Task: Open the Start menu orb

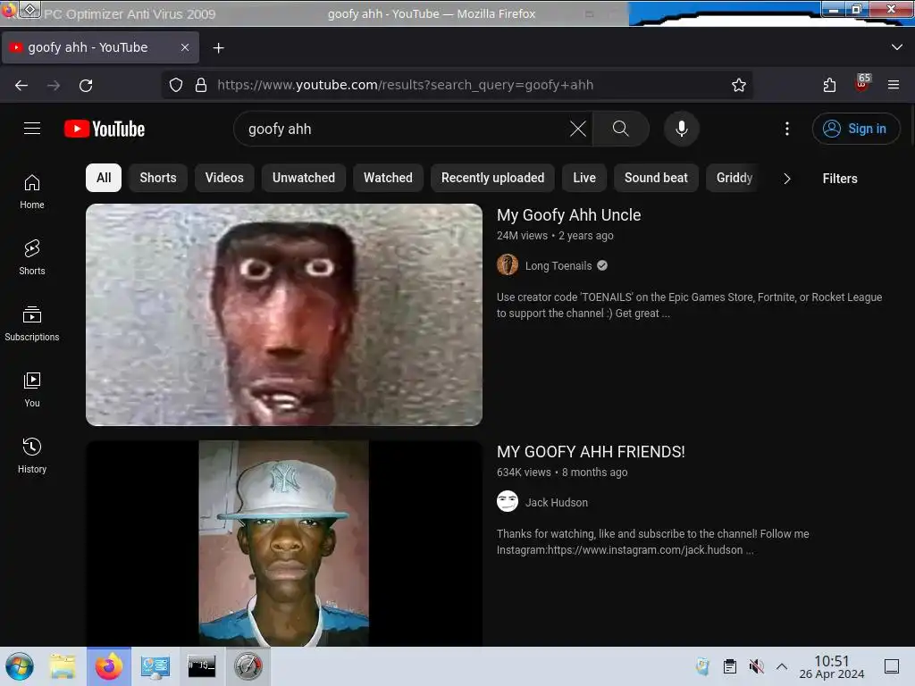Action: click(x=20, y=666)
